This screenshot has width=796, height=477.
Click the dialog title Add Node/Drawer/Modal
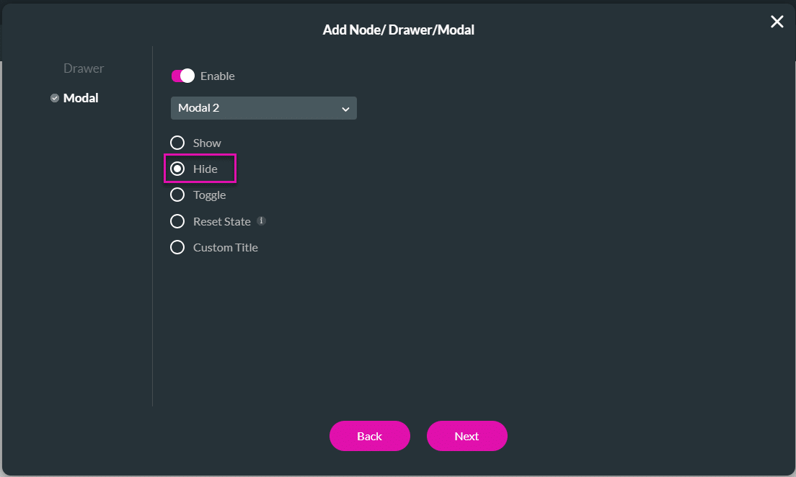pos(399,30)
